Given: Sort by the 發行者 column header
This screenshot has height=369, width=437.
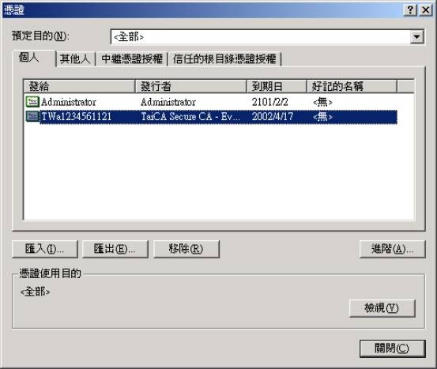Looking at the screenshot, I should (191, 86).
